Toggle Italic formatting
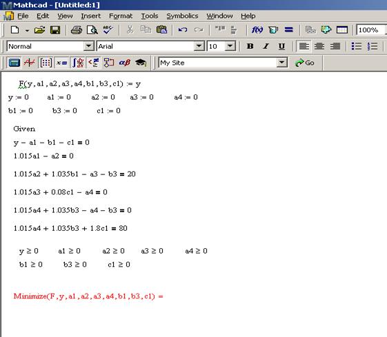 (266, 46)
